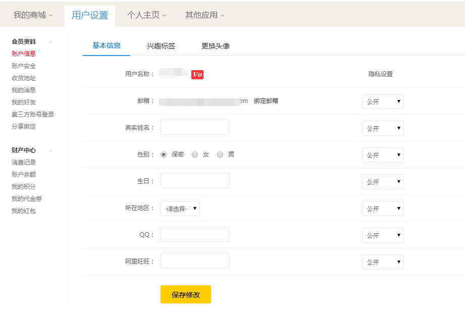Collapse the 会员资料 sidebar section
This screenshot has height=309, width=465.
tap(50, 42)
